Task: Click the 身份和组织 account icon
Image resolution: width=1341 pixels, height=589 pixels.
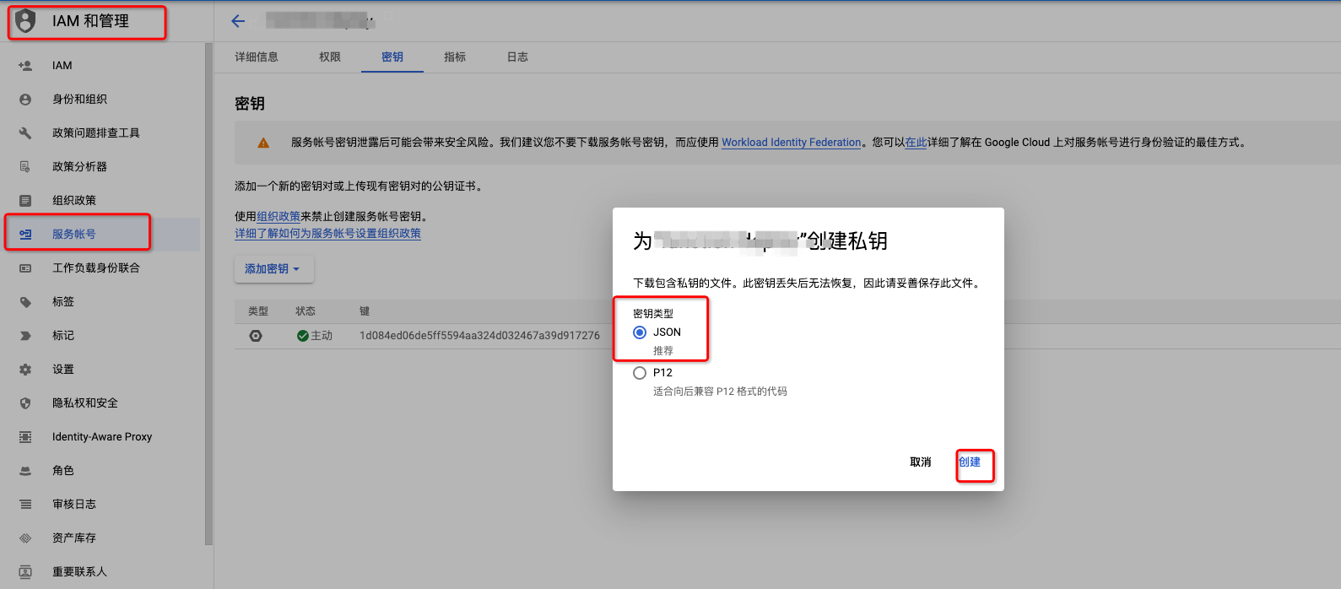Action: pos(25,99)
